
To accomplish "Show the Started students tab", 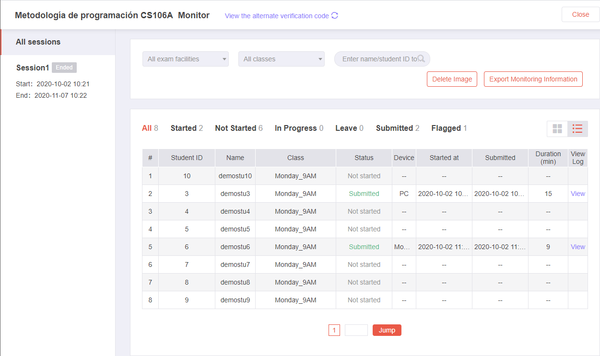I will pyautogui.click(x=187, y=128).
